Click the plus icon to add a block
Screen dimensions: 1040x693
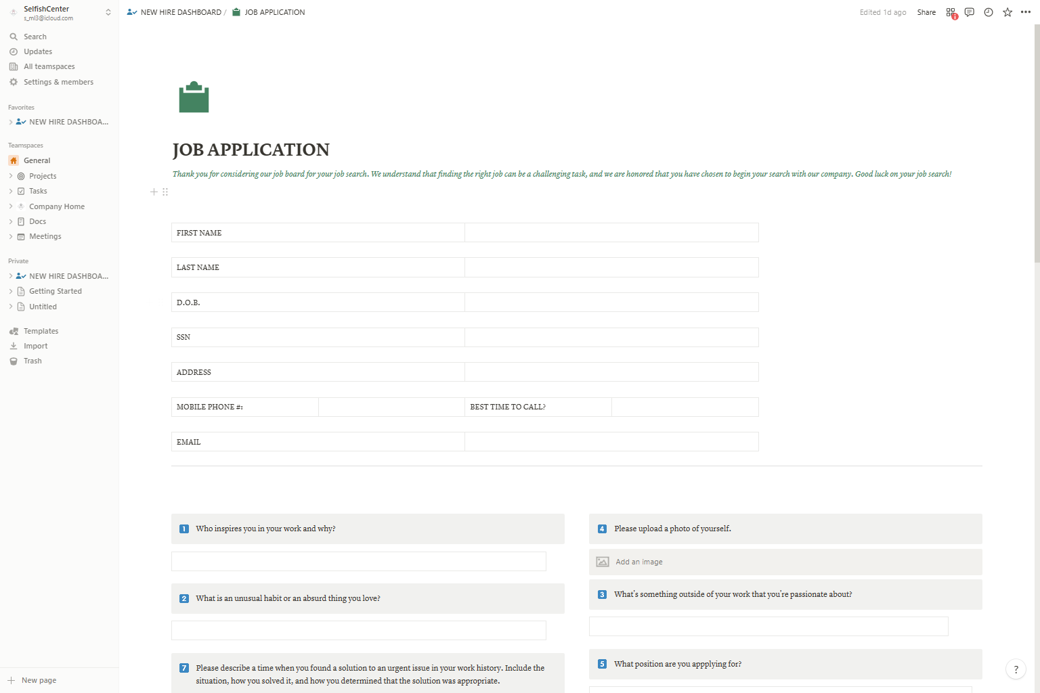tap(154, 192)
